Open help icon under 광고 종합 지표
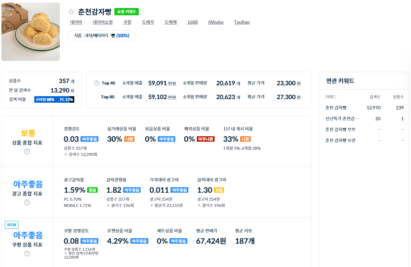 27,203
